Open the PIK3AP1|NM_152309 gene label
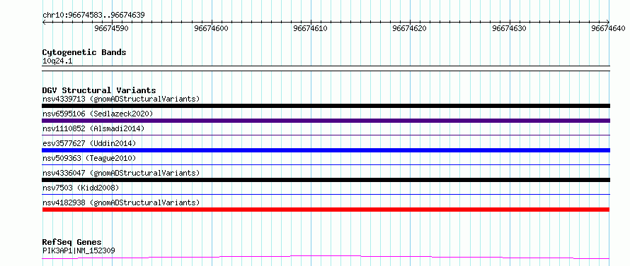The width and height of the screenshot is (630, 266). click(79, 250)
